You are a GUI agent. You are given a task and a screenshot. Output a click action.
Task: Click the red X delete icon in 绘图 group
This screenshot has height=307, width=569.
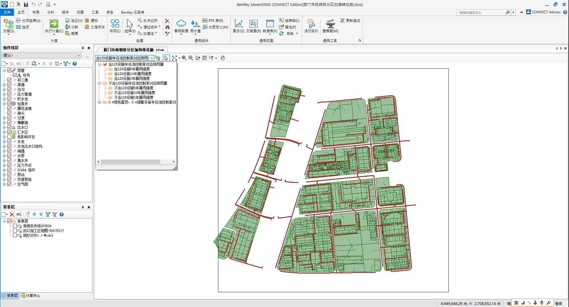tap(167, 21)
